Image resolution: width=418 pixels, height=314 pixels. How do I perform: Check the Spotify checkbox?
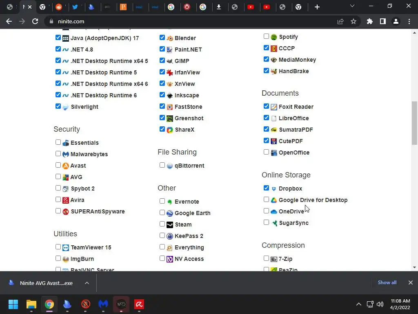[266, 36]
